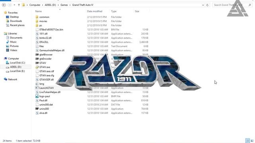Viewport: 255px width, 143px height.
Task: Select the GTAIV application icon
Action: 37,63
